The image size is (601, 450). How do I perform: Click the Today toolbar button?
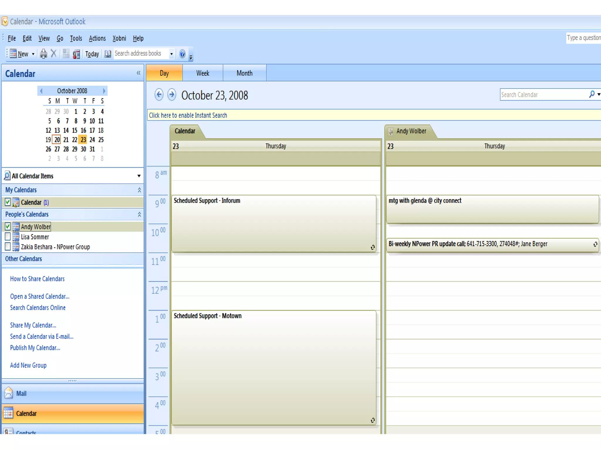(92, 54)
